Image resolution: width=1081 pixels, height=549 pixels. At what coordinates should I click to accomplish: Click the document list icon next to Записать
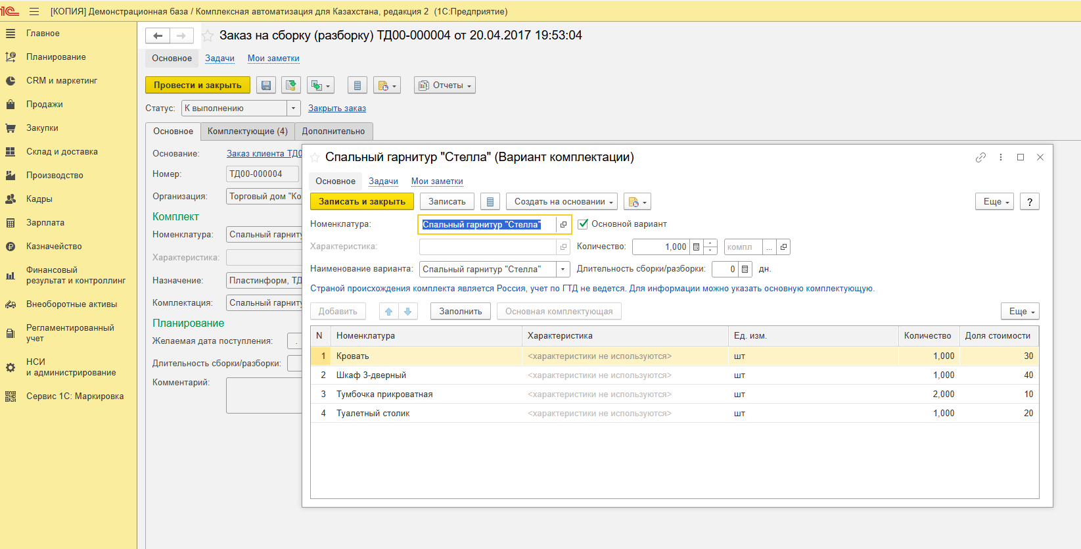point(490,202)
